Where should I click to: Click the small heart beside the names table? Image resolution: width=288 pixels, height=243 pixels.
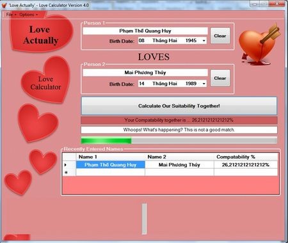click(x=43, y=161)
